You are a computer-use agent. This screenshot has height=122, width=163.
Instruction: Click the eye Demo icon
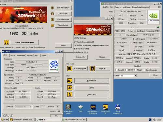click(70, 88)
